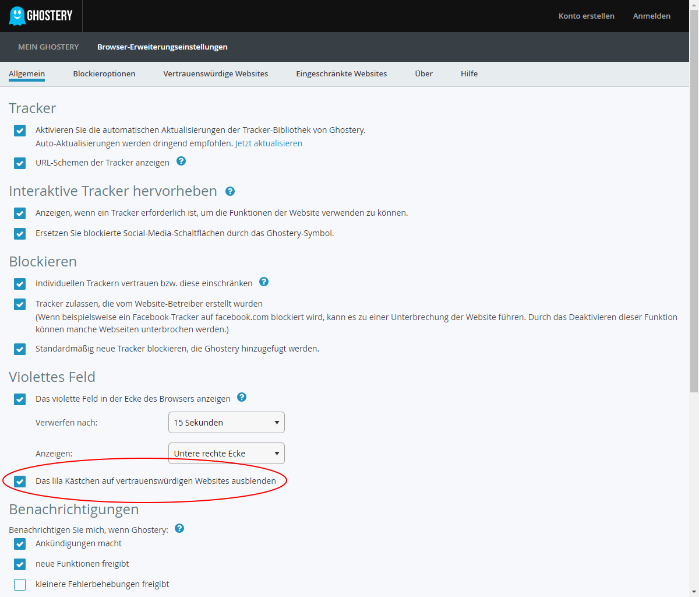Toggle 'Das lila Kästchen ausblenden' checkbox

click(20, 482)
